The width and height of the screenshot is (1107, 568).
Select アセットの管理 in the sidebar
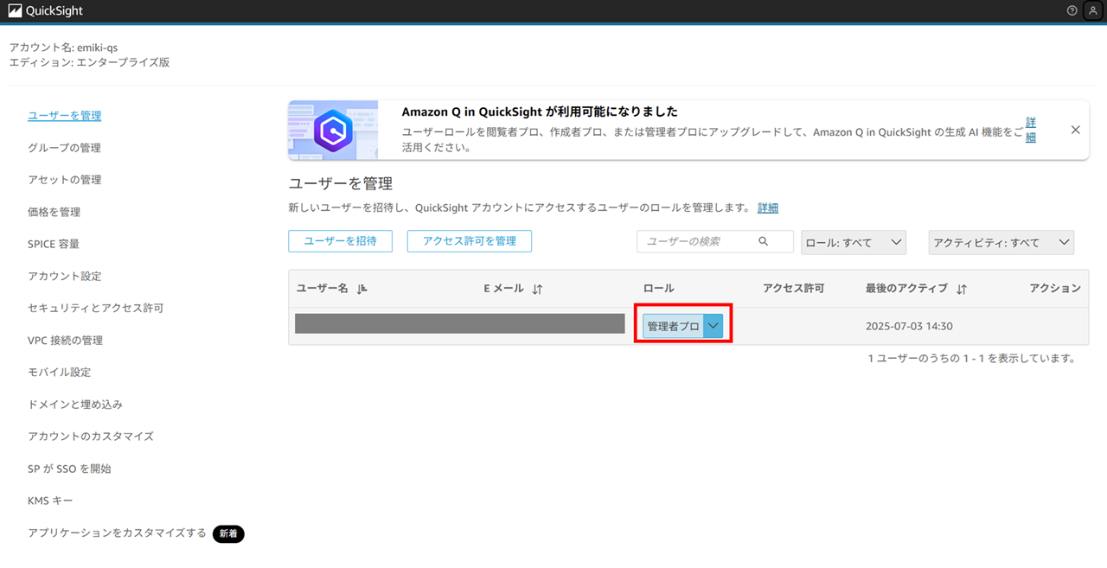coord(64,180)
